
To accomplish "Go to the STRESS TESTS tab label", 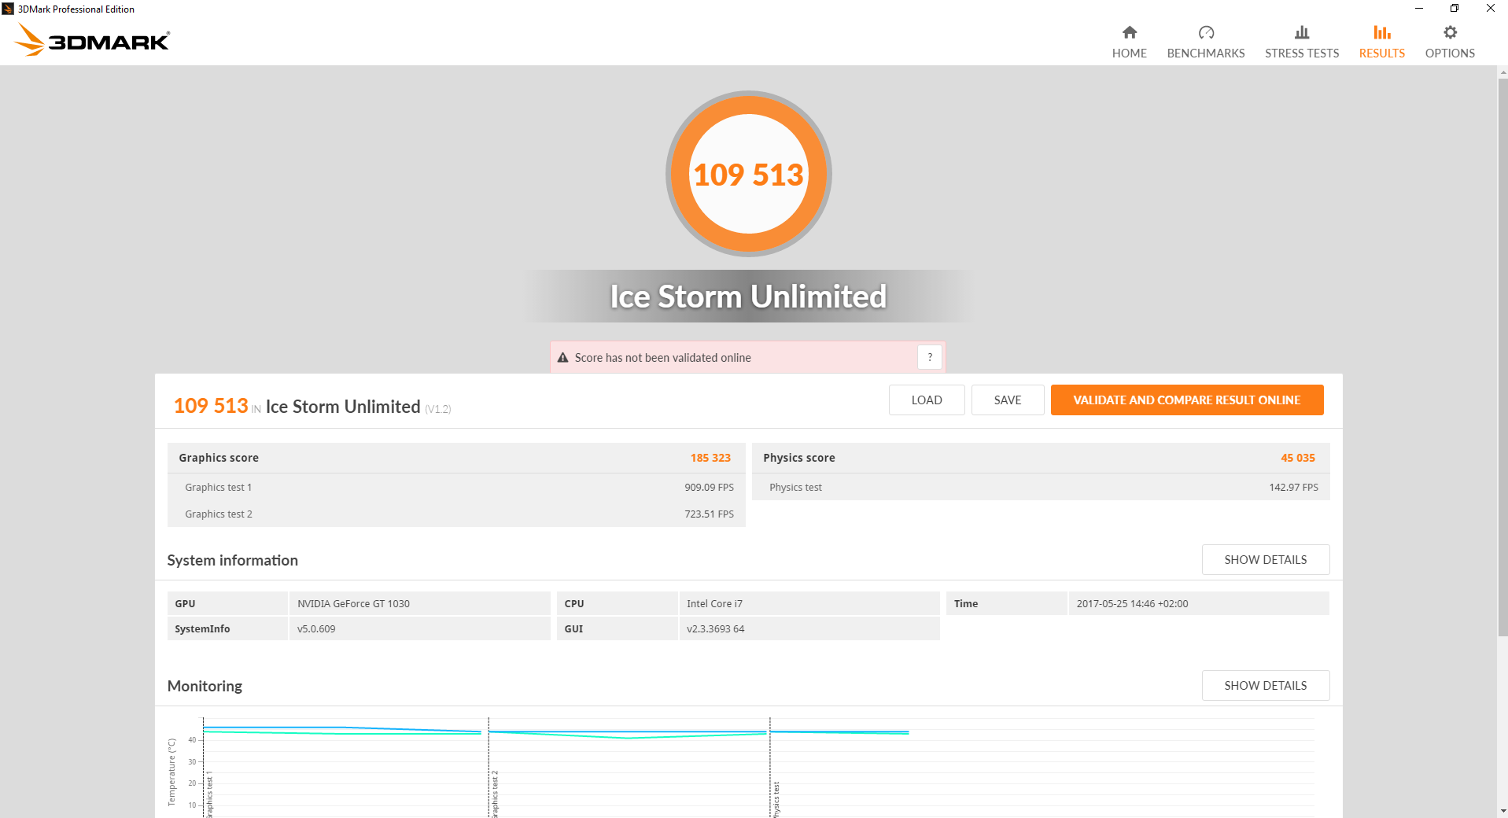I will (x=1302, y=53).
